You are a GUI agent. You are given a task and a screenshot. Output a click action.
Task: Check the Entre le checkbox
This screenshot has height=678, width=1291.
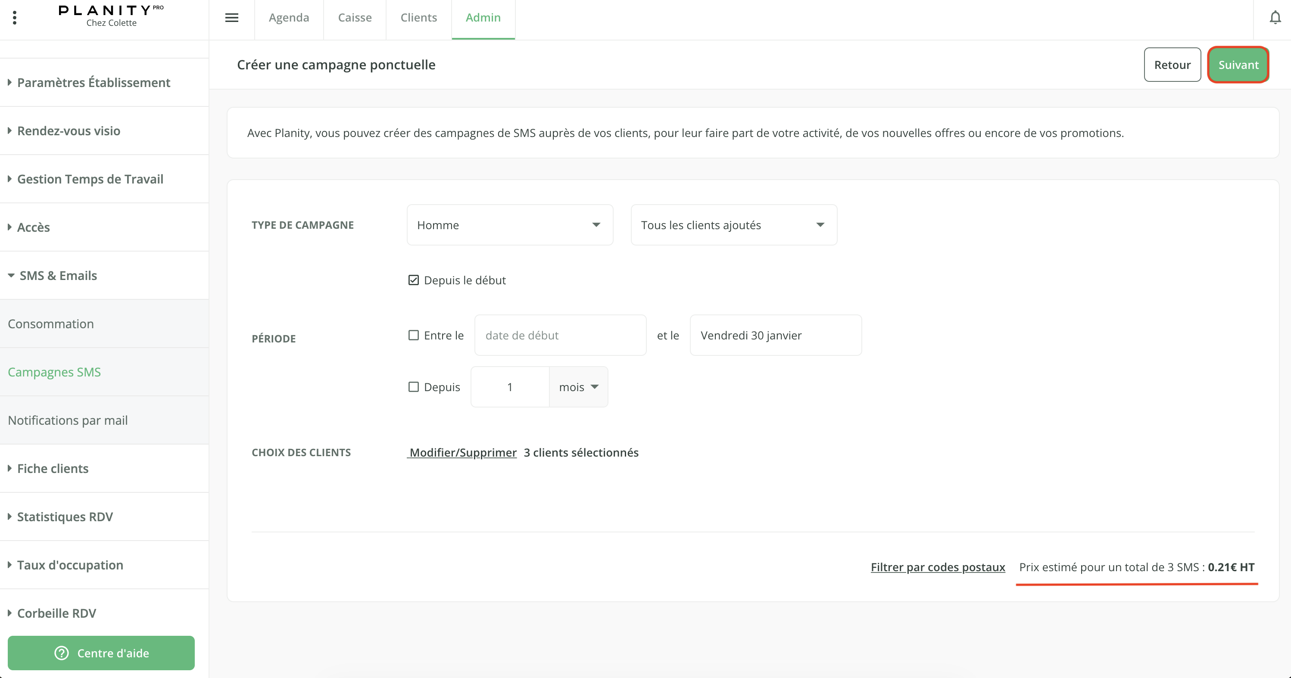[x=414, y=335]
